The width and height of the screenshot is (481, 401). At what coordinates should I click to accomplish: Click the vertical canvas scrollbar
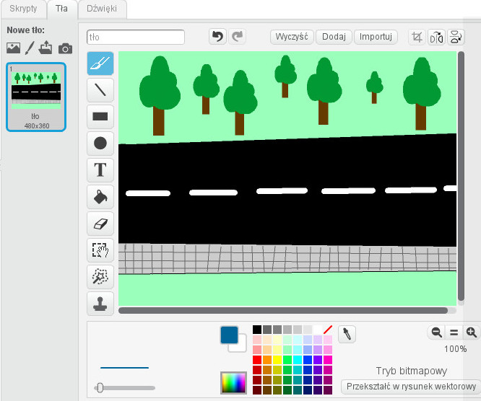tap(461, 176)
